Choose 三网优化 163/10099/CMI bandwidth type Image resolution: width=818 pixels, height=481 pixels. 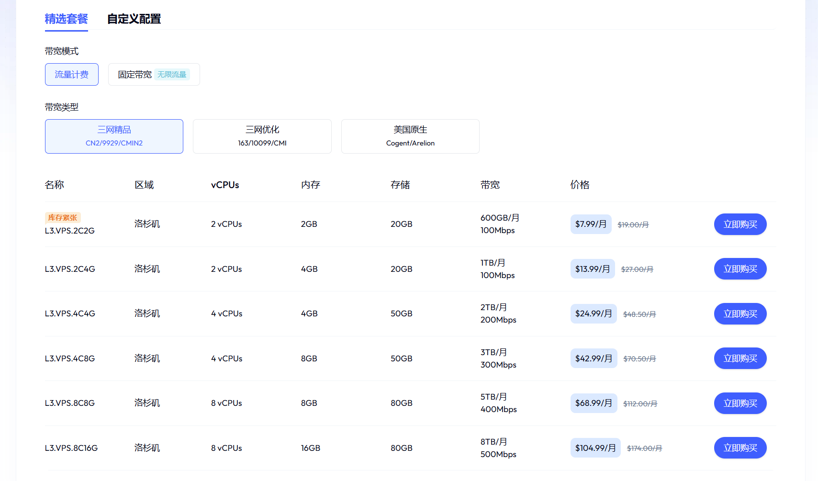click(262, 136)
